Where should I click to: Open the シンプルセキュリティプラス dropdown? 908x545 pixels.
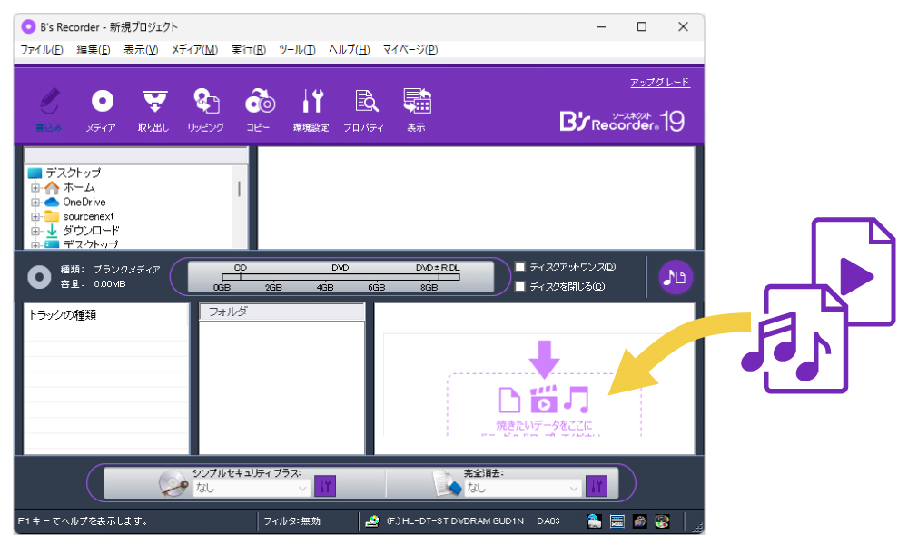tap(251, 488)
